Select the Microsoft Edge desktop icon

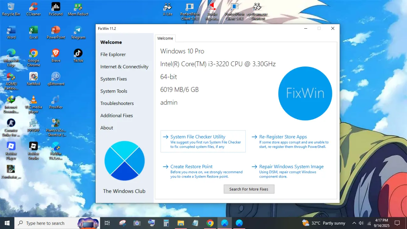coord(11,58)
